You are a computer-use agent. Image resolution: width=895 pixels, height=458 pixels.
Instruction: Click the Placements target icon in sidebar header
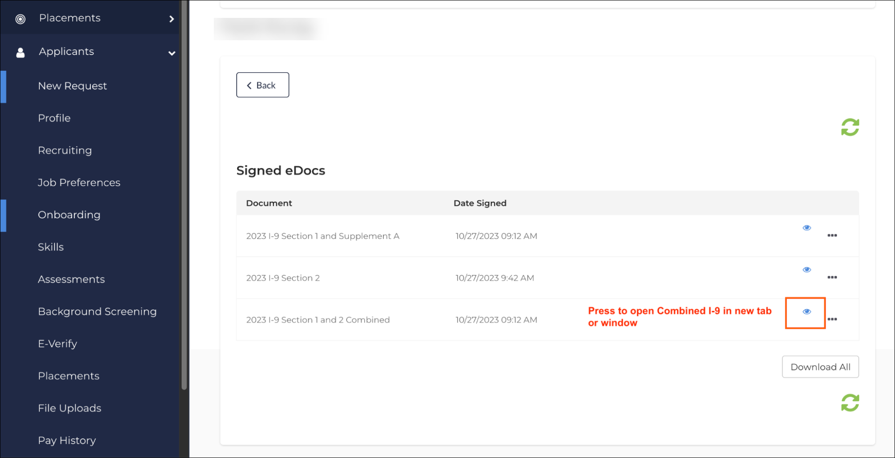coord(20,19)
